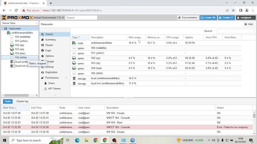
Task: Bookmark this page with star icon
Action: 233,10
